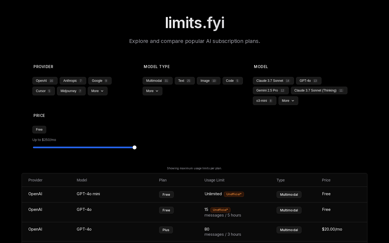Click the Unofficial* badge beside 15 messages
The height and width of the screenshot is (243, 389).
(220, 210)
